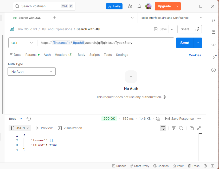Viewport: 219px width, 169px height.
Task: Click the 200 OK status badge
Action: coord(109,119)
